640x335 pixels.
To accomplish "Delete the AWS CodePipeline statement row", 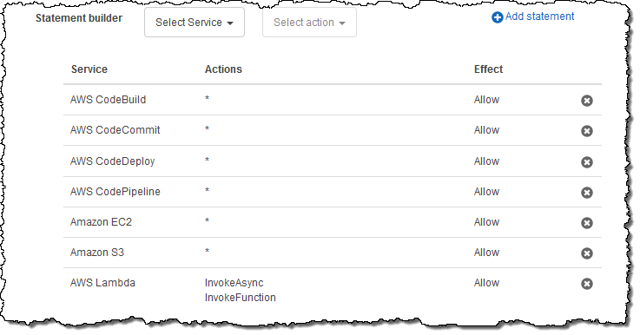I will tap(586, 192).
